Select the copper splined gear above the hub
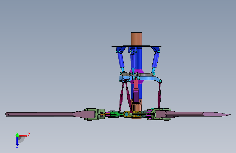The image size is (236, 153). (x=136, y=108)
